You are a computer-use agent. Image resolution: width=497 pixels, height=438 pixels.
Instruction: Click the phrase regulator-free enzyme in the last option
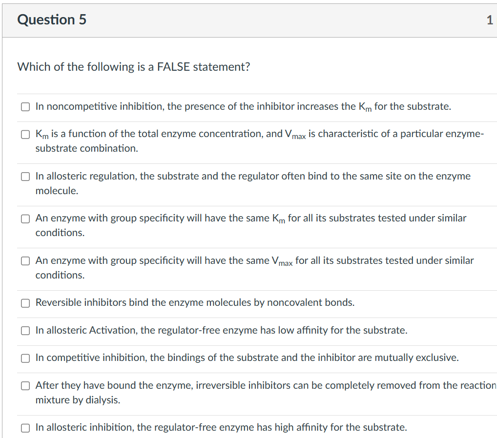(204, 428)
